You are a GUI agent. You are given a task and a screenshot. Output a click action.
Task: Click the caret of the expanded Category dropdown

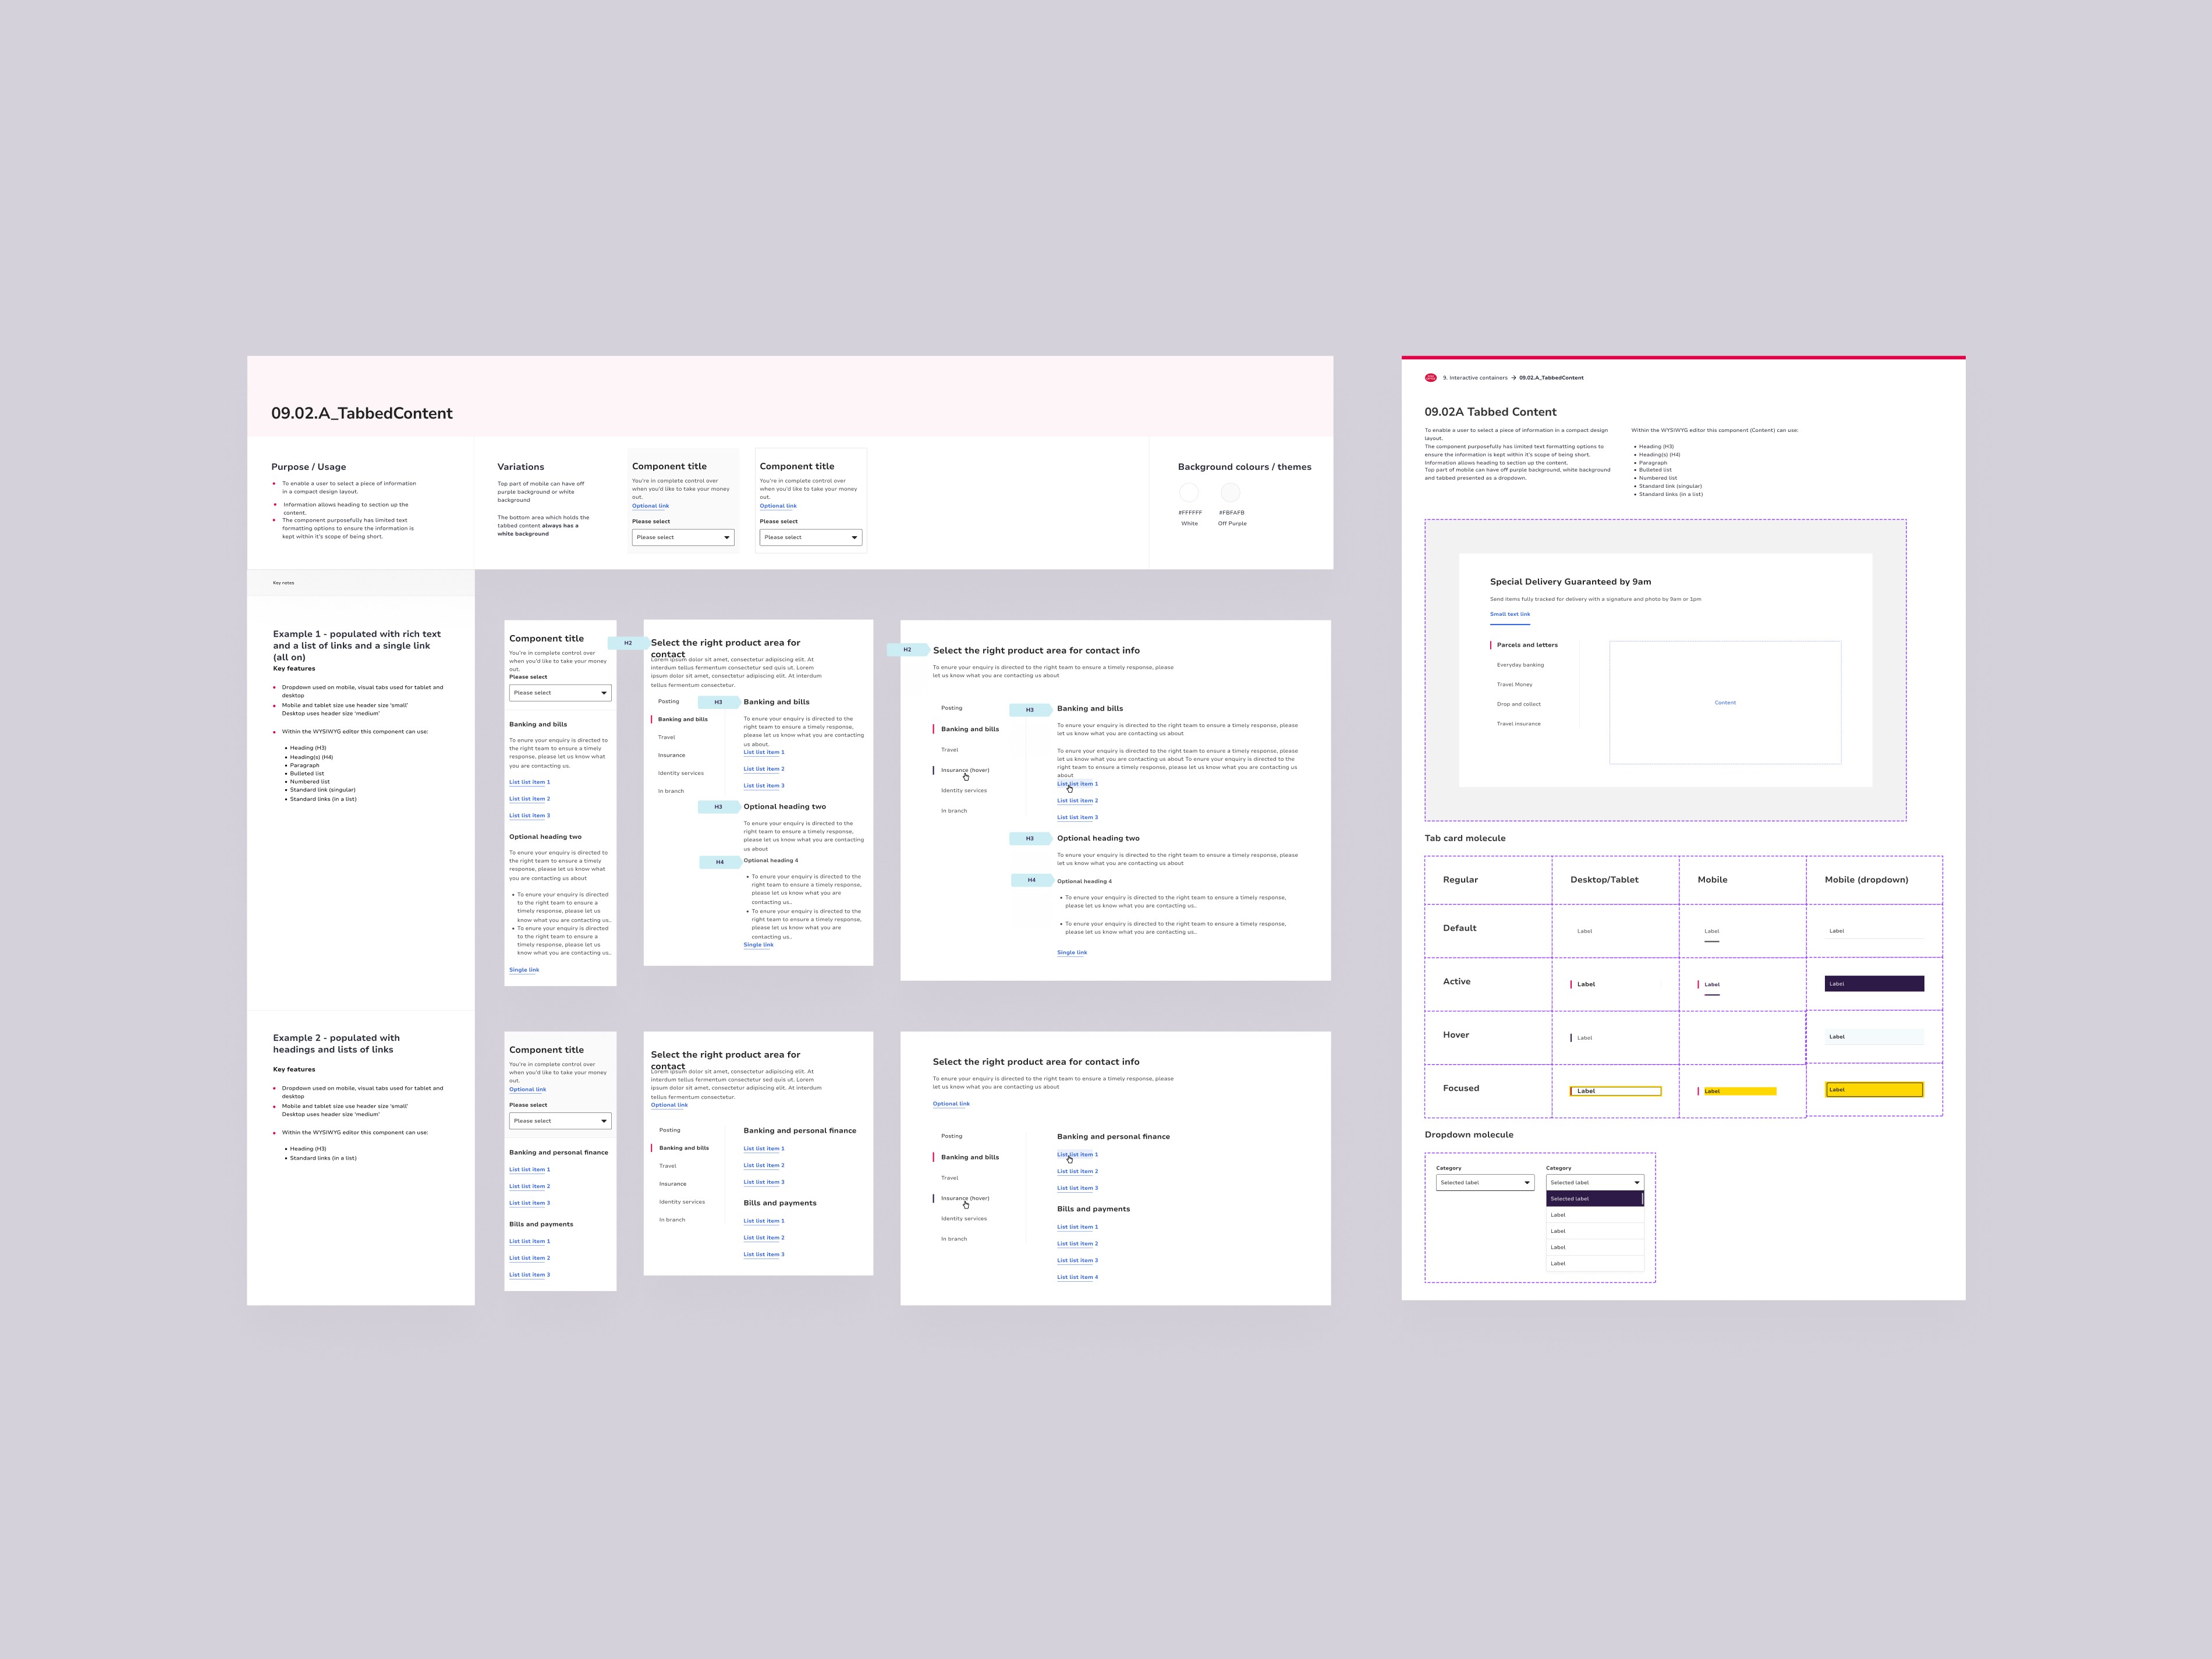click(x=1636, y=1183)
